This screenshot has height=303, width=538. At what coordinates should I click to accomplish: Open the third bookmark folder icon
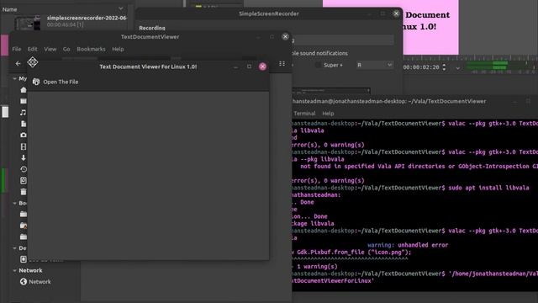coord(23,237)
